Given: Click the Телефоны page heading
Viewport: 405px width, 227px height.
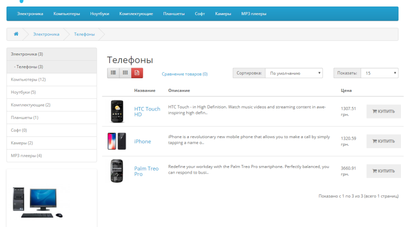Looking at the screenshot, I should coord(130,60).
